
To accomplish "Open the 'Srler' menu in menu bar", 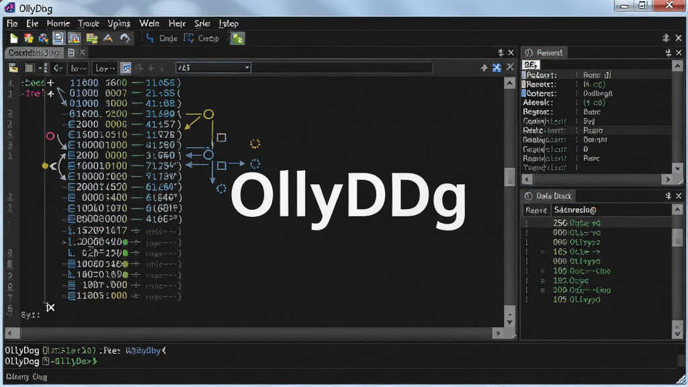I will click(x=202, y=24).
